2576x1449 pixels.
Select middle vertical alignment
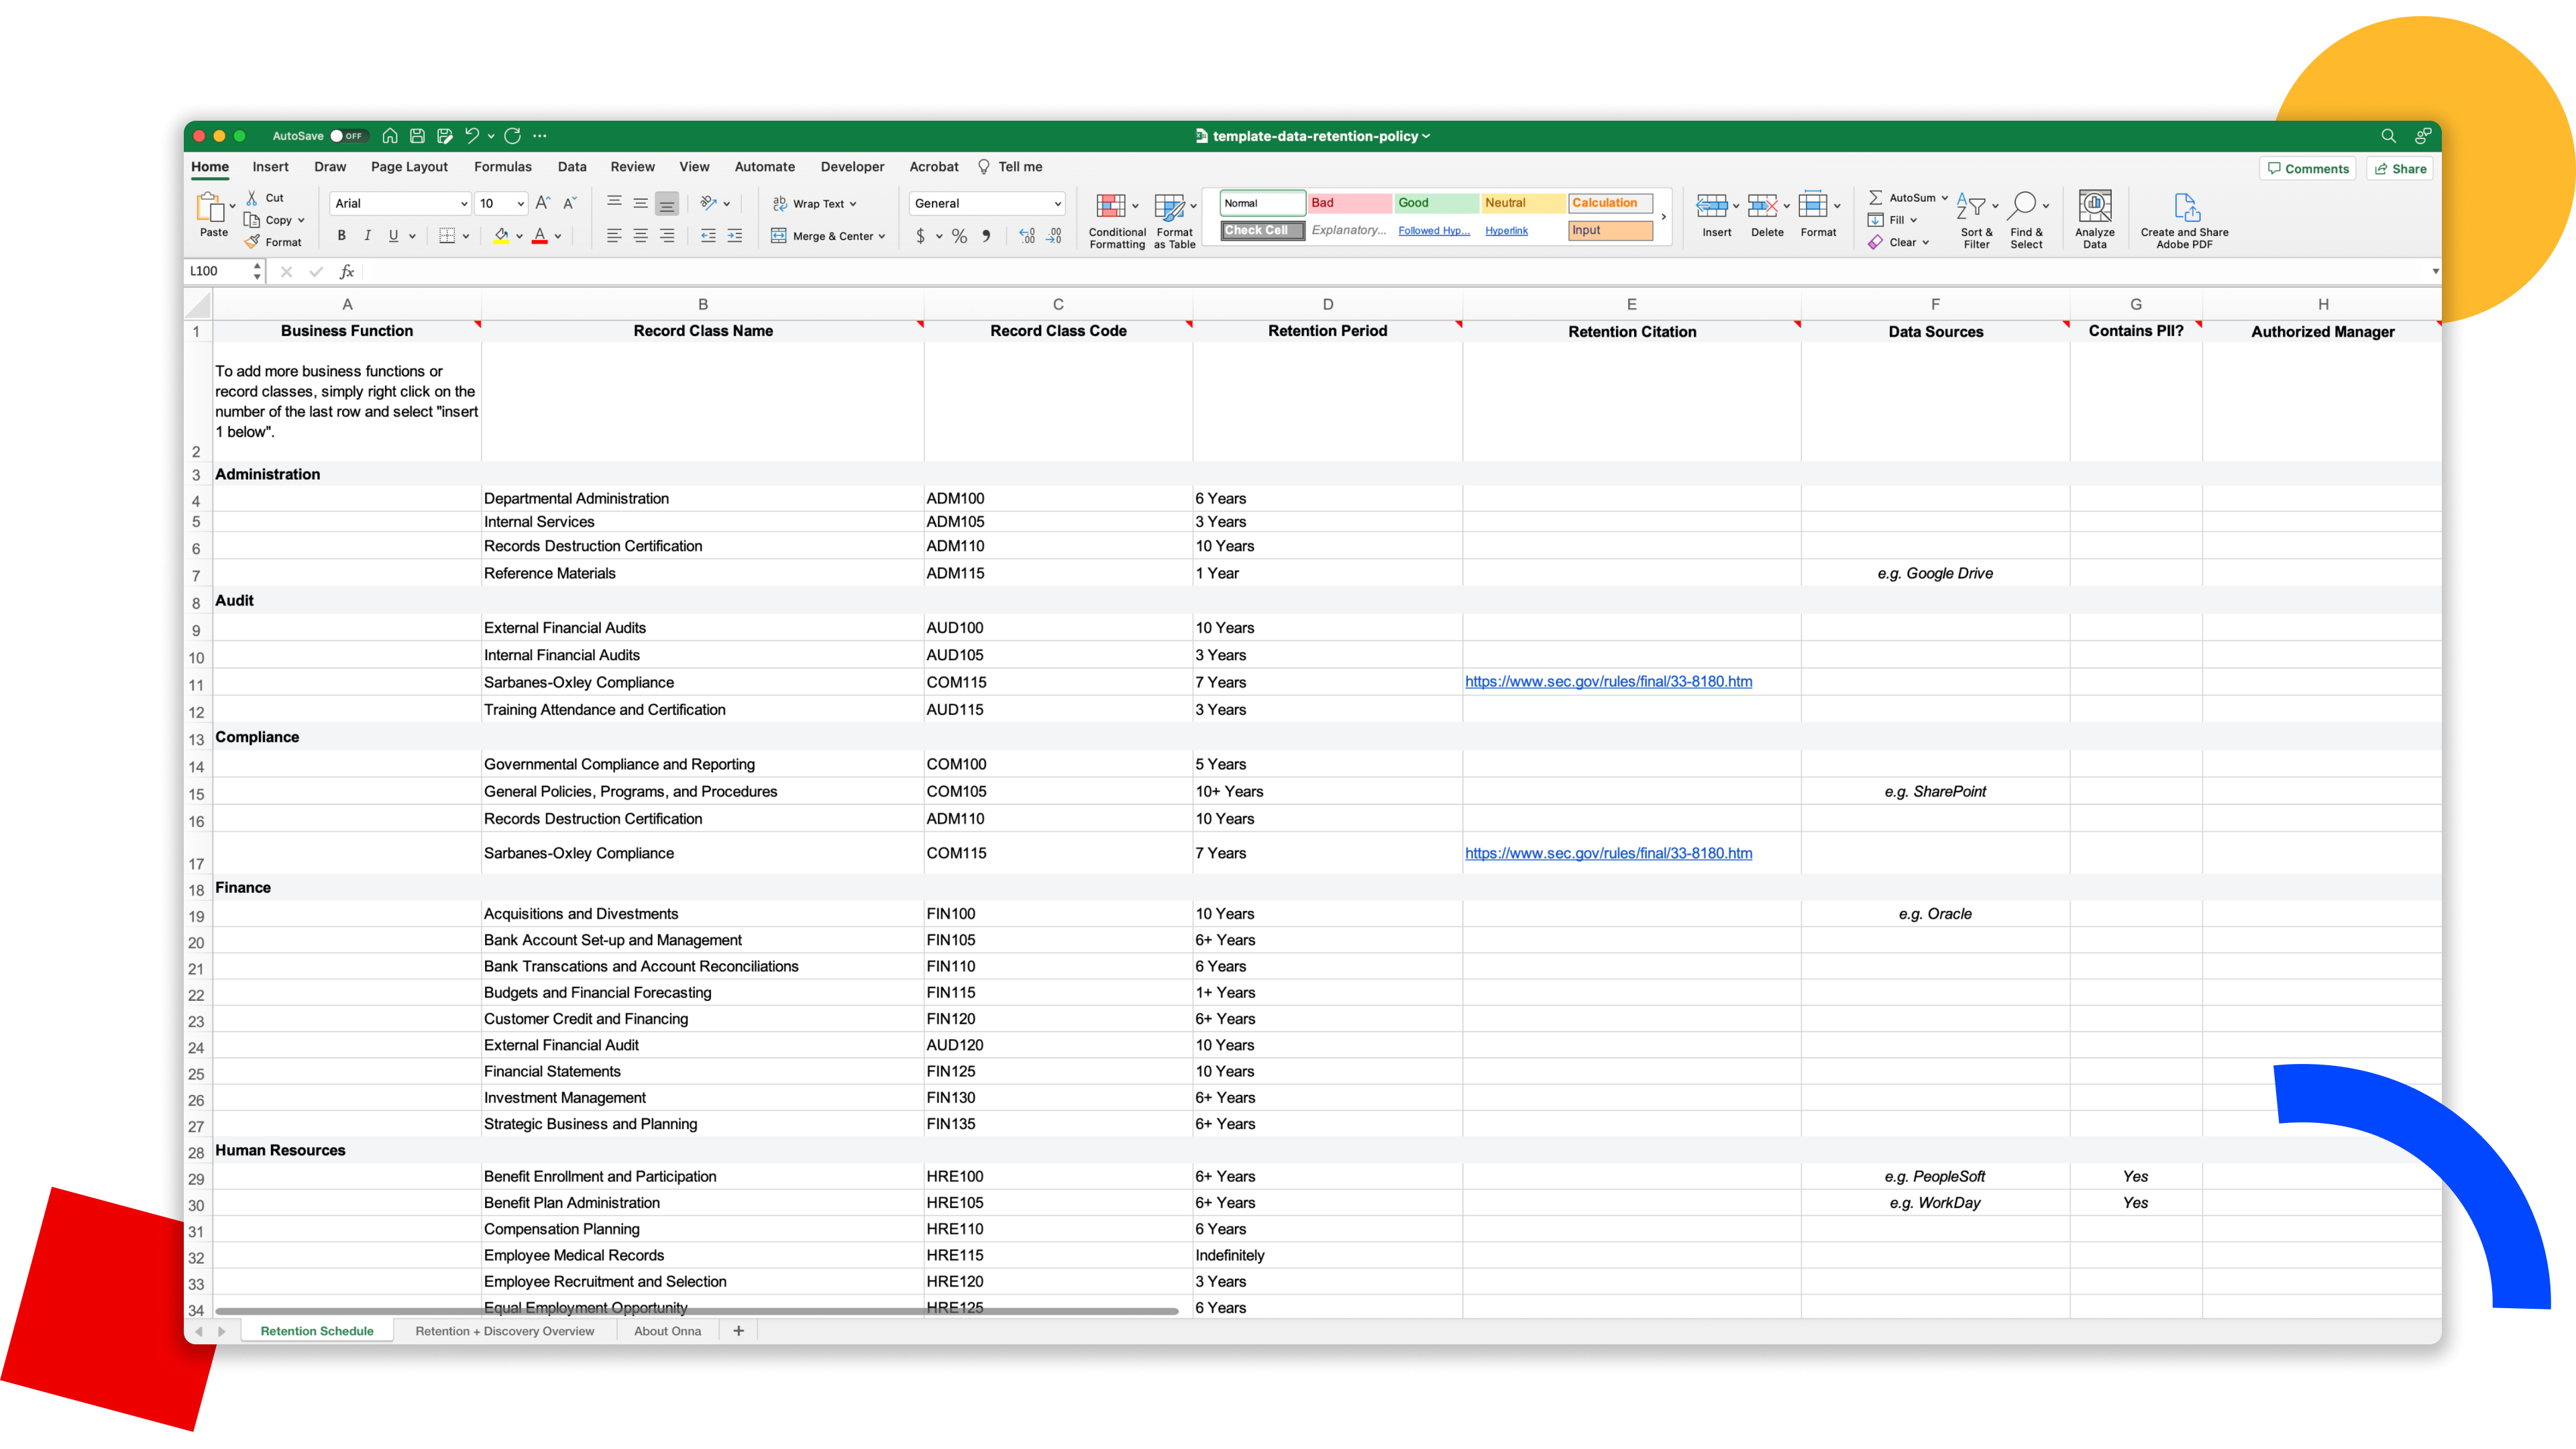click(640, 203)
